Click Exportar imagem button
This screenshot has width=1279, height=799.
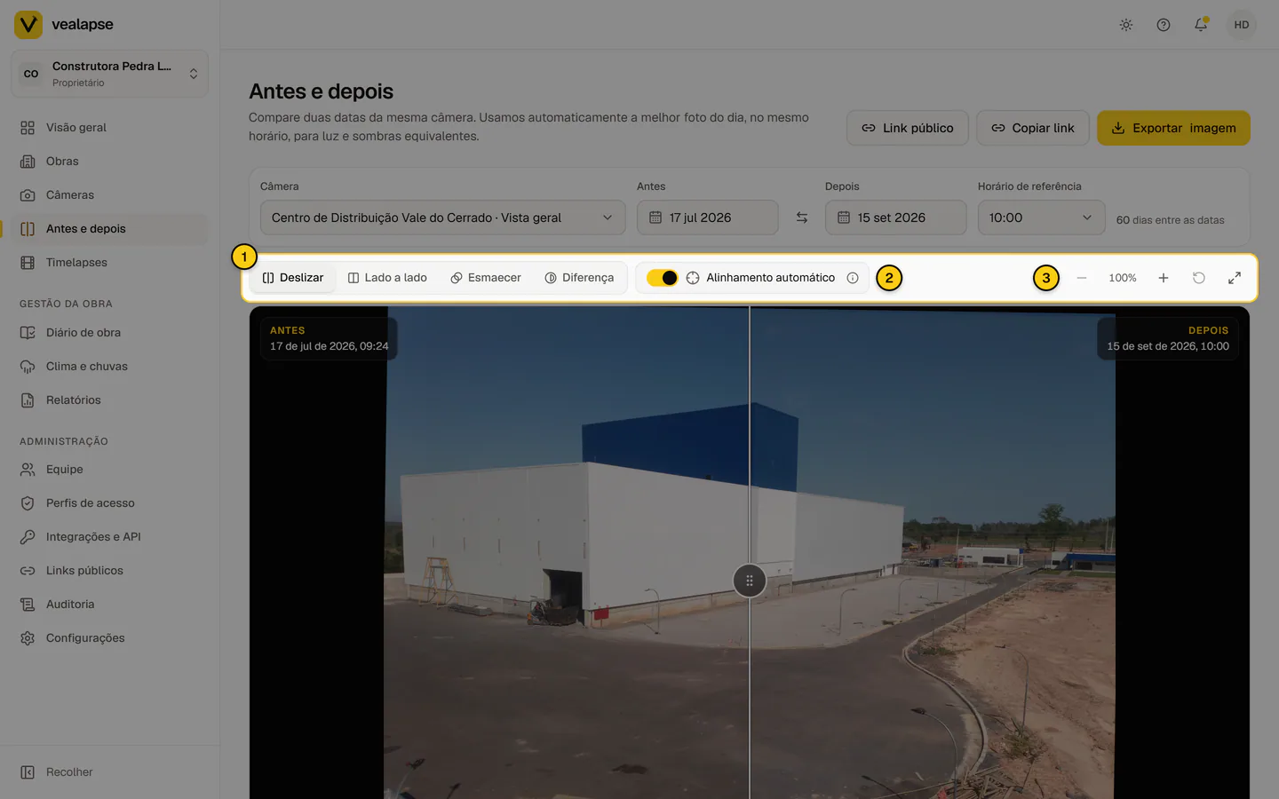1173,128
